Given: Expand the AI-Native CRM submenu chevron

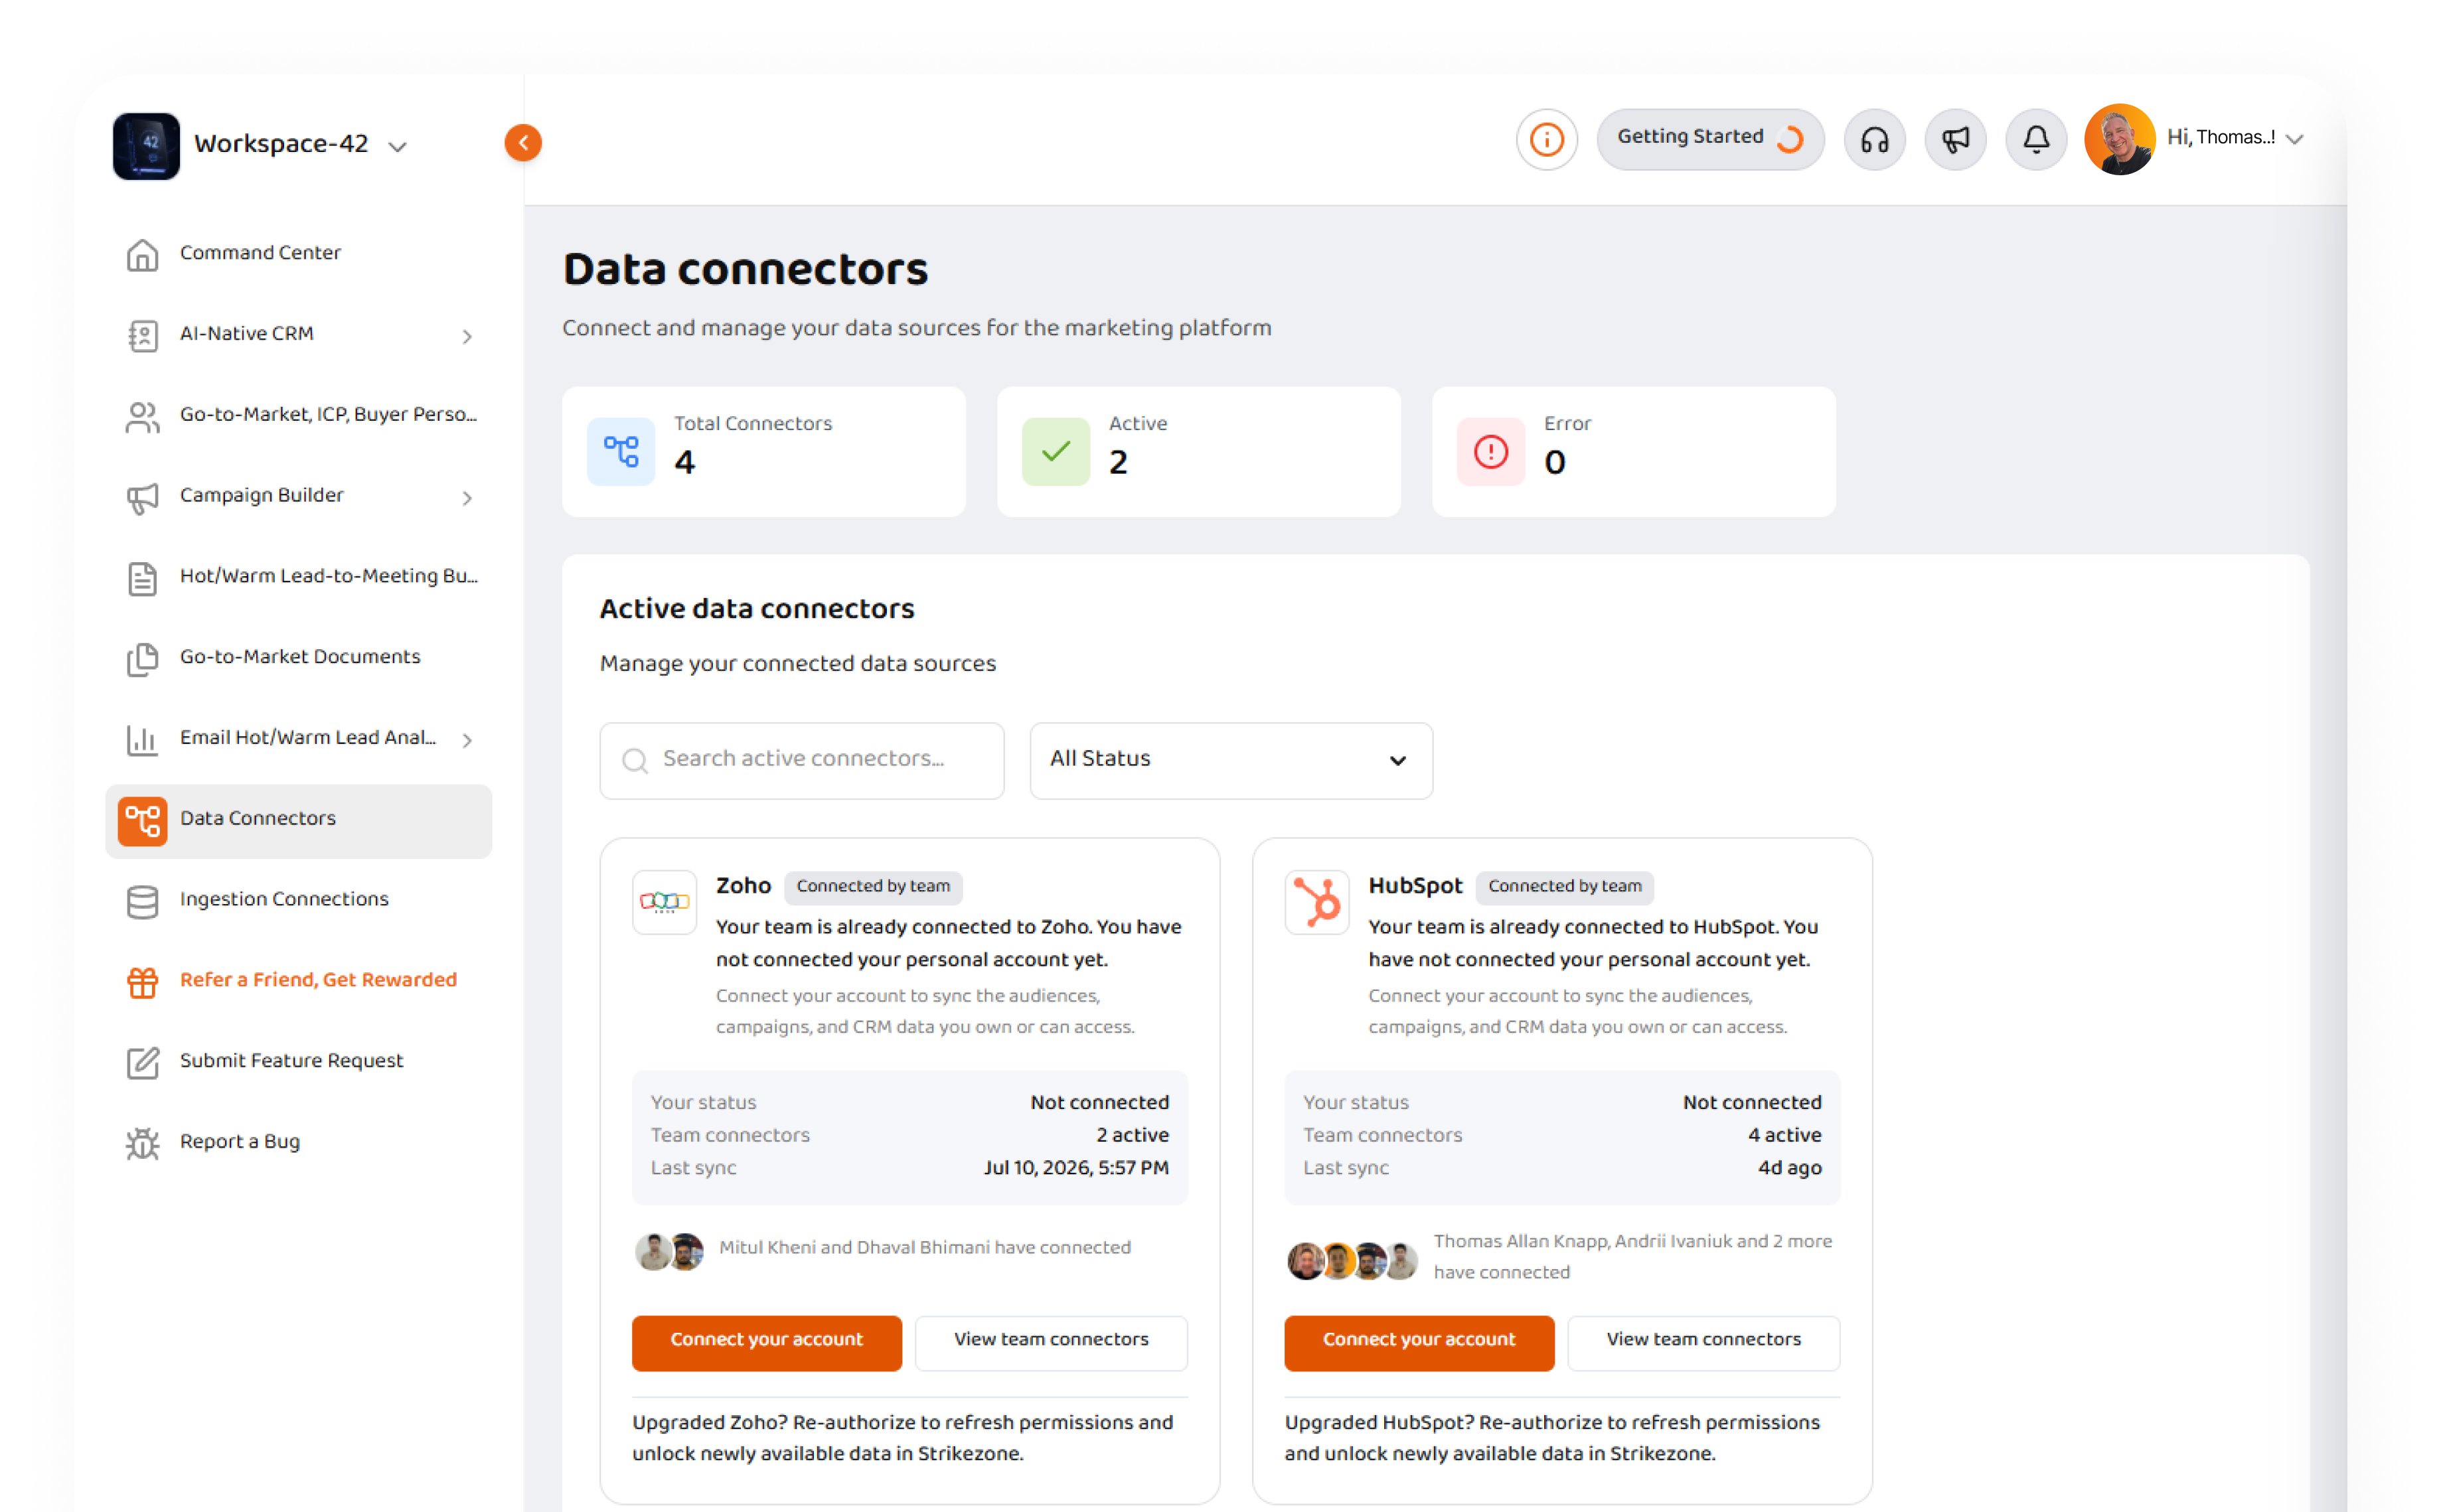Looking at the screenshot, I should click(467, 336).
